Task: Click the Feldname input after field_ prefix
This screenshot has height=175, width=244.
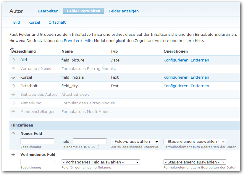Action: 90,142
